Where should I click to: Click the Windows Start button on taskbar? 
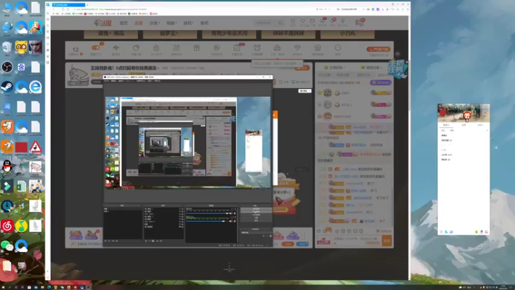[x=3, y=287]
